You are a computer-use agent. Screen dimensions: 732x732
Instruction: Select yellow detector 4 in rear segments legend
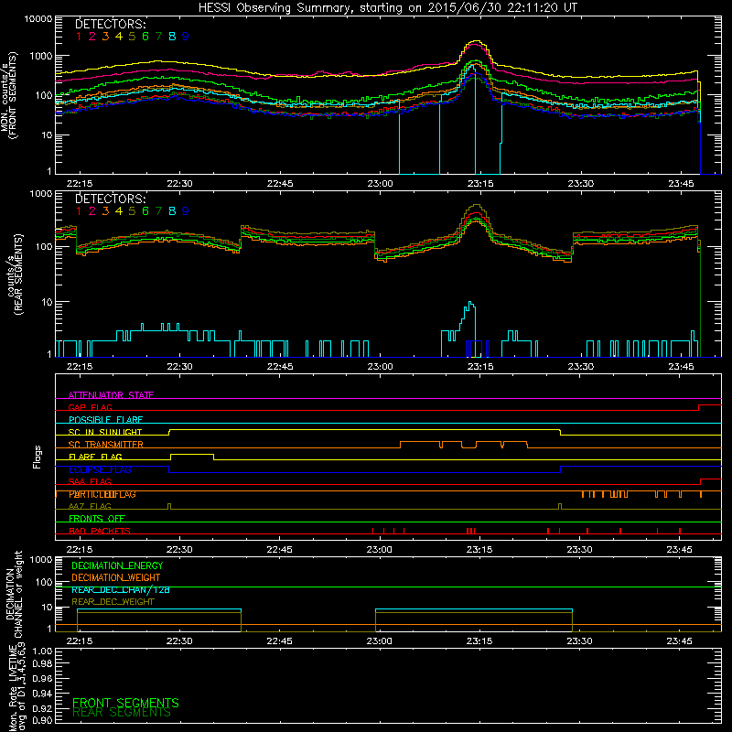pyautogui.click(x=119, y=211)
